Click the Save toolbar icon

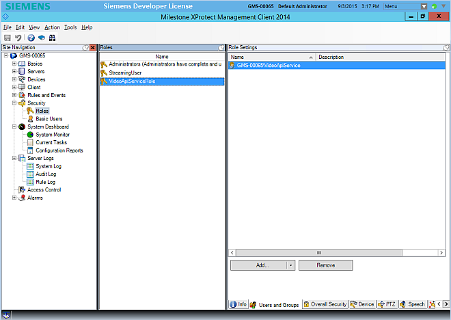tap(8, 38)
